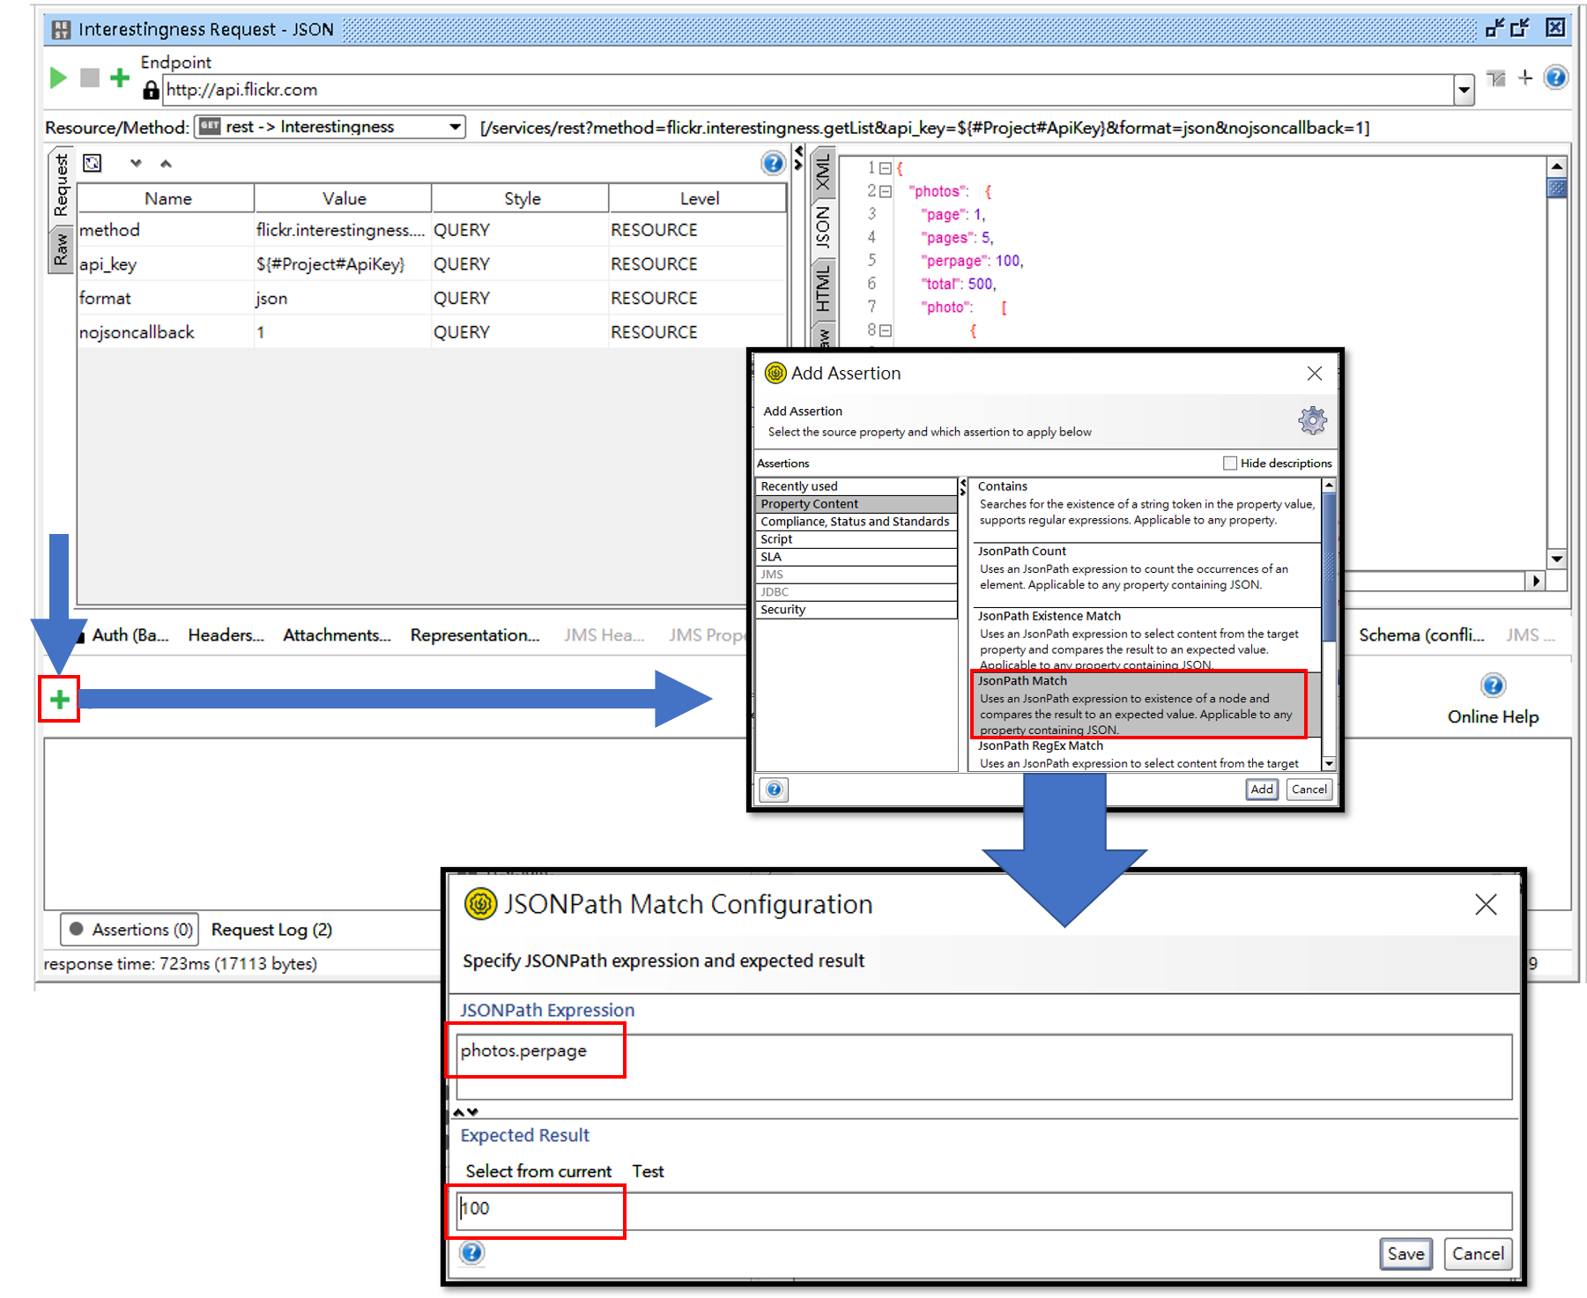Enable the Hide descriptions checkbox

click(1230, 464)
